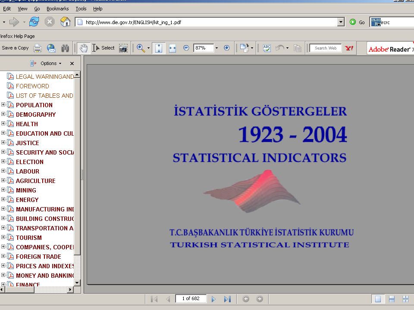Image resolution: width=414 pixels, height=310 pixels.
Task: Click the Zoom In plus button
Action: click(x=226, y=48)
